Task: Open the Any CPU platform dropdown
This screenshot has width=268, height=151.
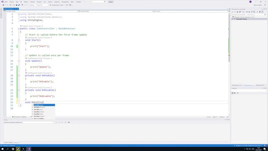Action: 43,5
